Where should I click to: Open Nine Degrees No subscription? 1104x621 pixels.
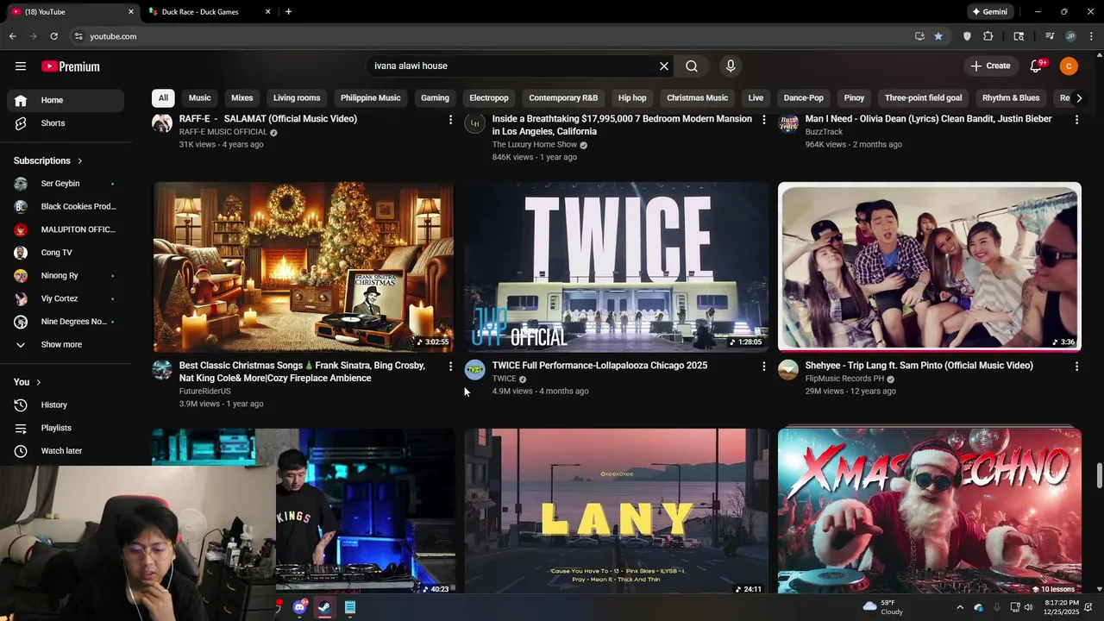(66, 322)
